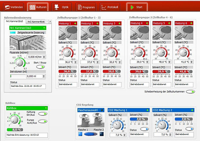
Task: Open the Programm tab
Action: point(86,7)
